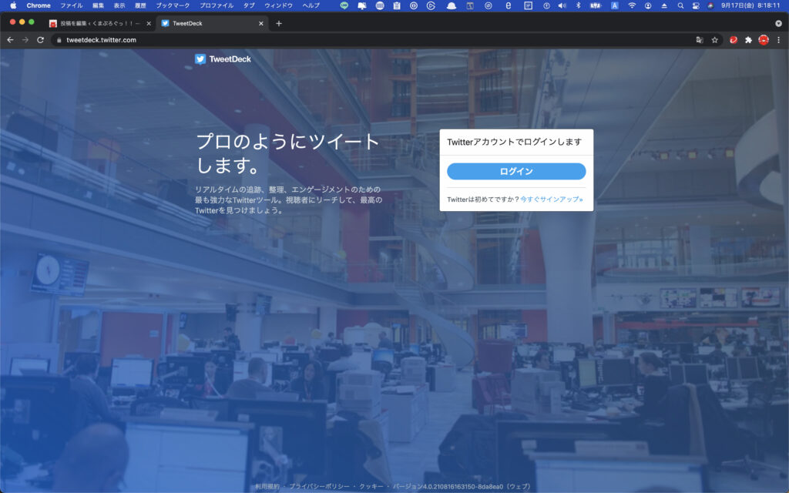The width and height of the screenshot is (789, 493).
Task: Open the 表示 menu
Action: tap(119, 5)
